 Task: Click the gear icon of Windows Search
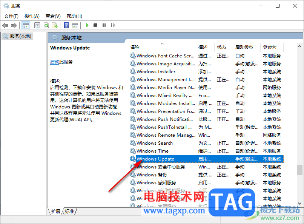(133, 143)
